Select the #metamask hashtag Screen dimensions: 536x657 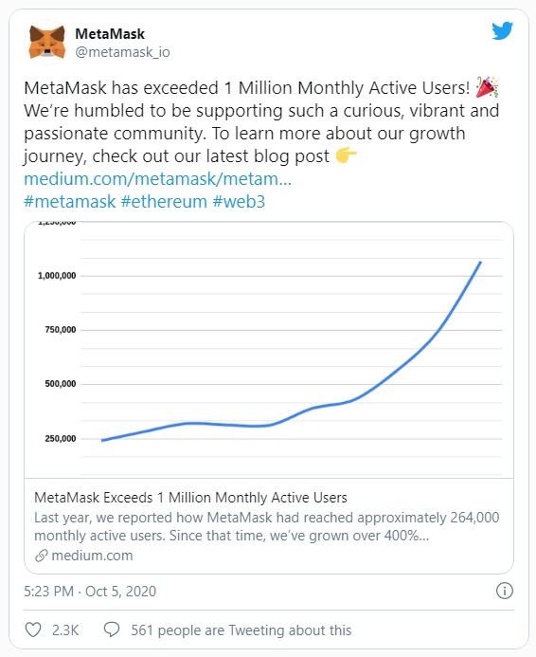pos(69,202)
